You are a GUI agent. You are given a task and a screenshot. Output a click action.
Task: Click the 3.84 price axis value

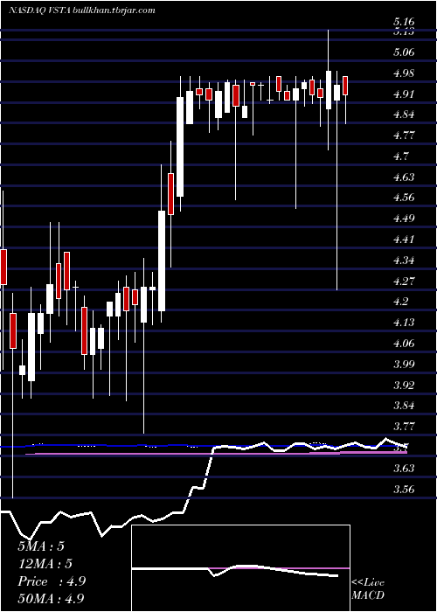404,406
